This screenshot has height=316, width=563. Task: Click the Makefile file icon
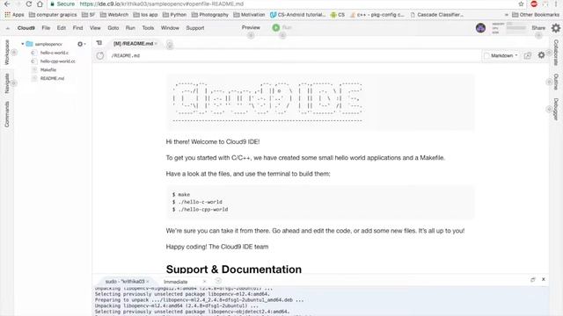pyautogui.click(x=34, y=70)
